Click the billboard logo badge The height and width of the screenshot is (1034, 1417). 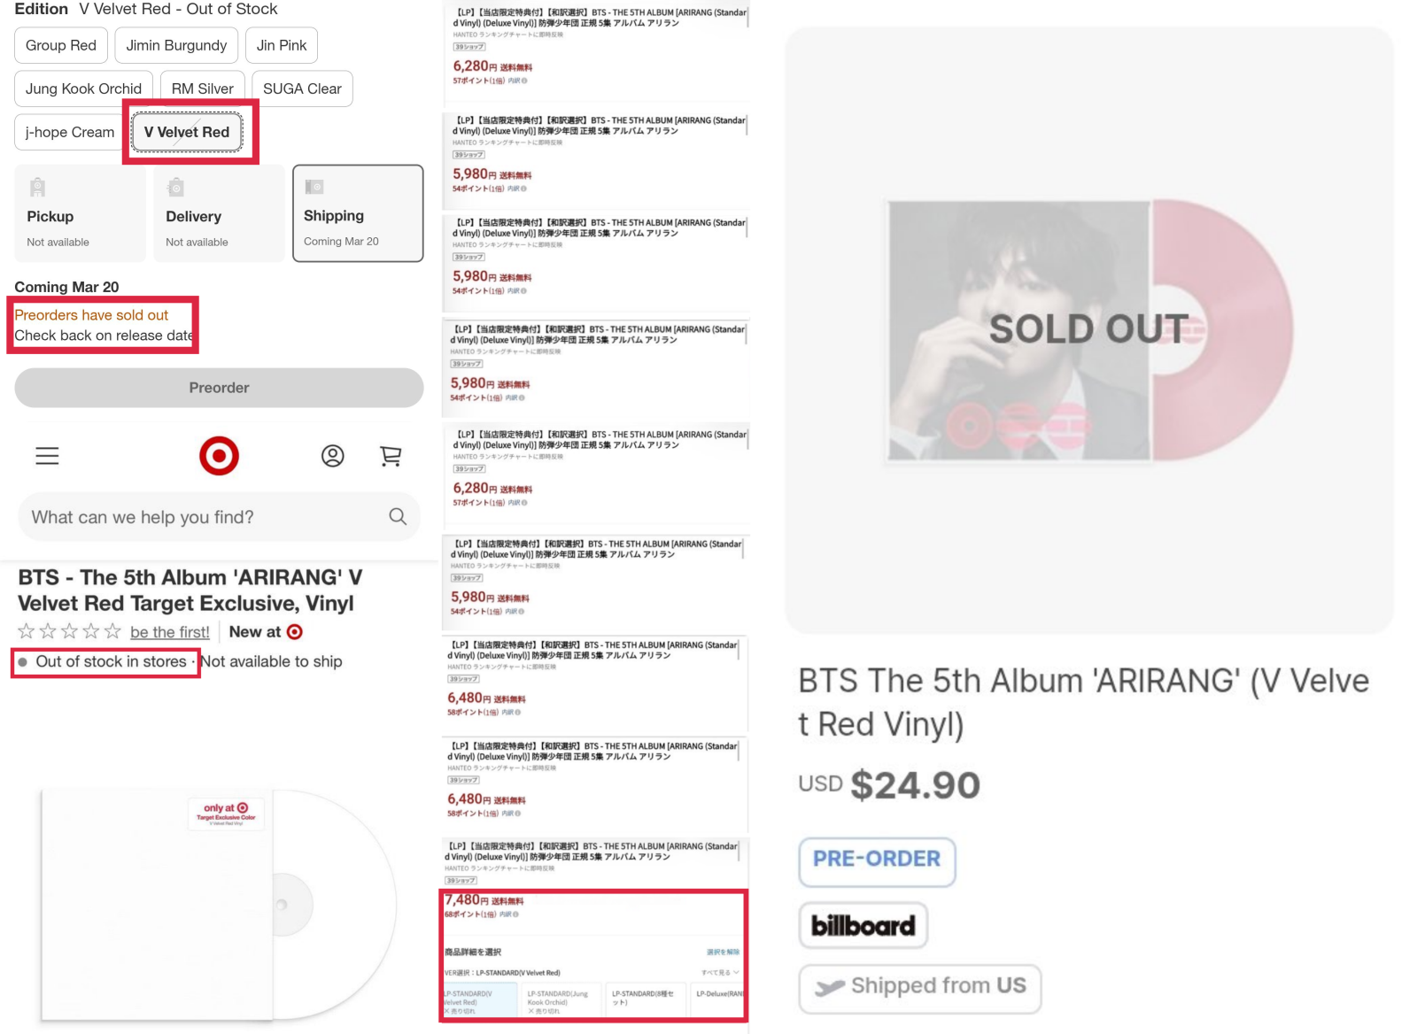863,926
